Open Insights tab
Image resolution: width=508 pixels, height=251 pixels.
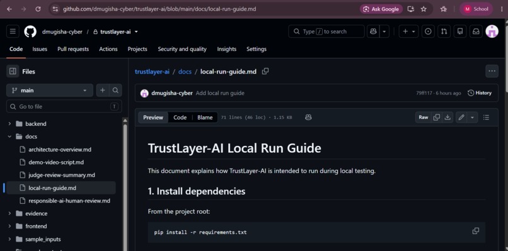click(x=227, y=49)
